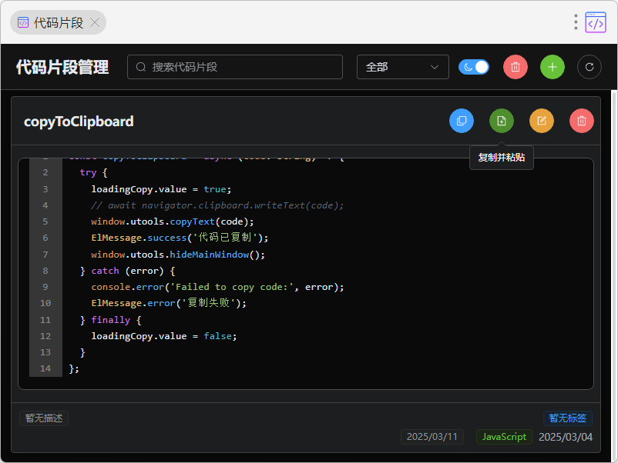This screenshot has height=463, width=618.
Task: Click the loadingCopy.value = true line
Action: pos(161,189)
